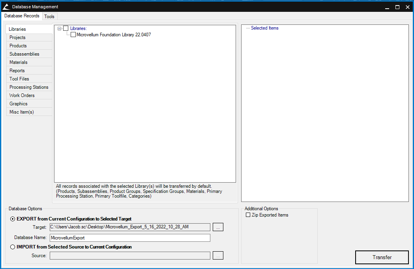The height and width of the screenshot is (269, 414).
Task: Click the Microvellum logo icon in title bar
Action: point(6,7)
